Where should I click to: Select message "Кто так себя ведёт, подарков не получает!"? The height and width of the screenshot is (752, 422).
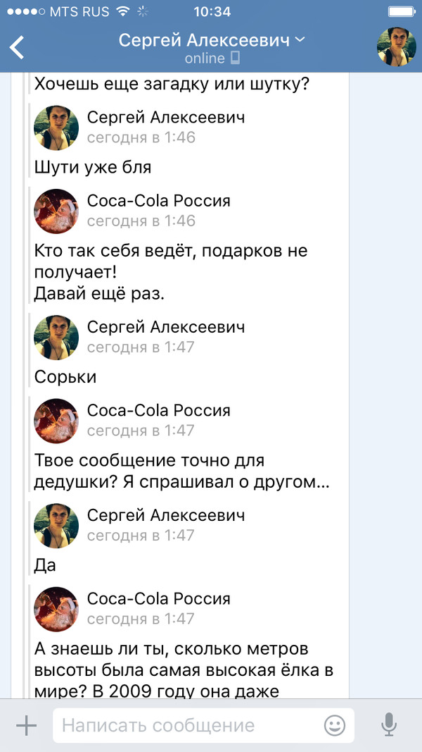point(171,261)
